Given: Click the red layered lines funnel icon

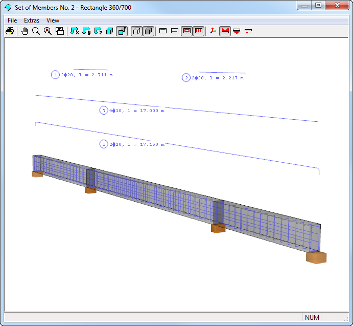Looking at the screenshot, I should click(x=237, y=31).
